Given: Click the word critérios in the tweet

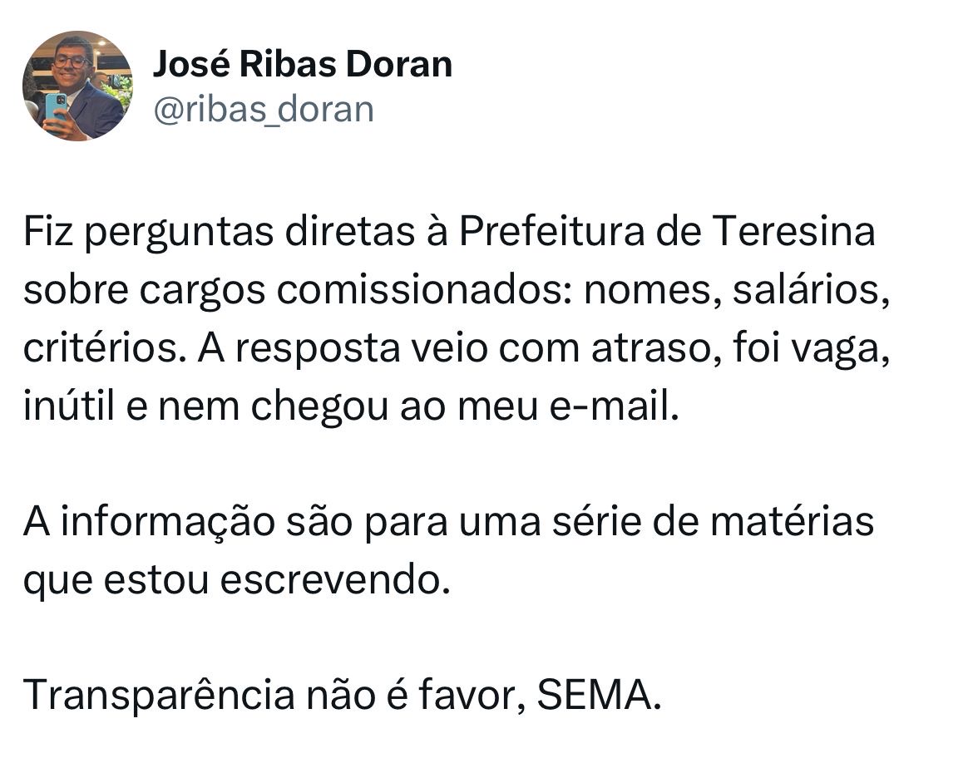Looking at the screenshot, I should click(x=101, y=347).
